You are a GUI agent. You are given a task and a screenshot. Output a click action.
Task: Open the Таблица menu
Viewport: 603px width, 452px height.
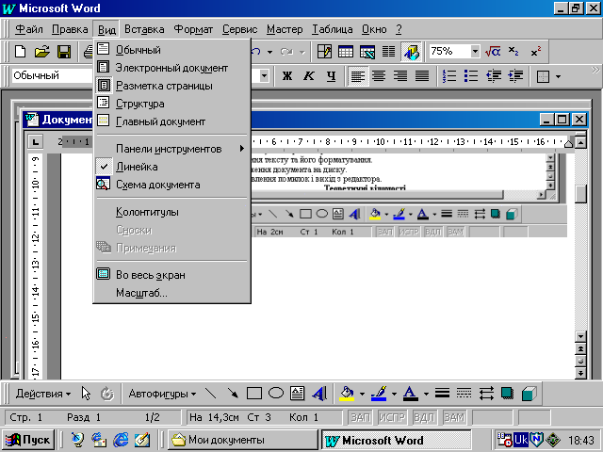(333, 29)
